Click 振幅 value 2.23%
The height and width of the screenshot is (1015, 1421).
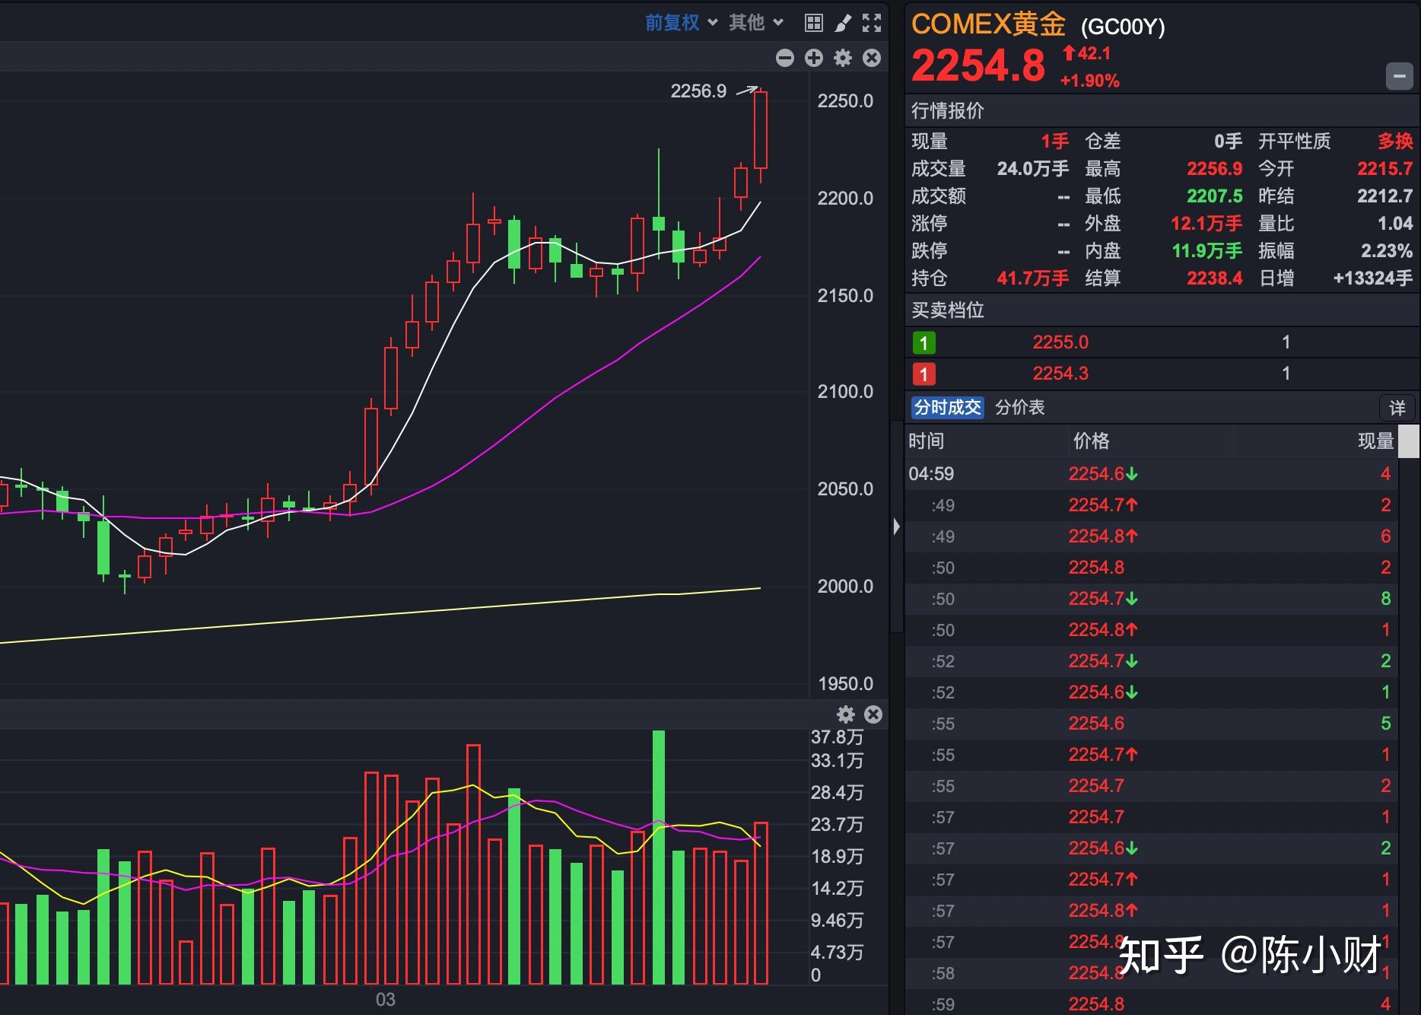(x=1386, y=251)
